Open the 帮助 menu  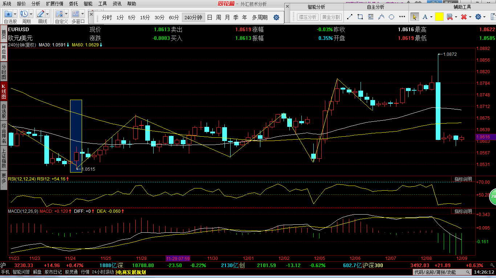tap(131, 4)
